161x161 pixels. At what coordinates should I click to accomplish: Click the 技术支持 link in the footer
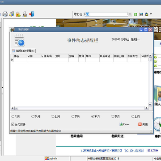pyautogui.click(x=153, y=151)
